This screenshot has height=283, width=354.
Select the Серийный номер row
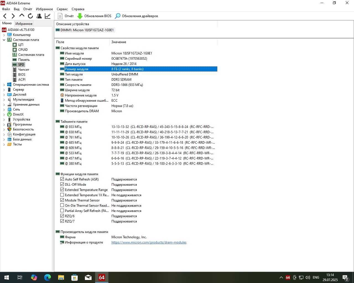[x=136, y=59]
